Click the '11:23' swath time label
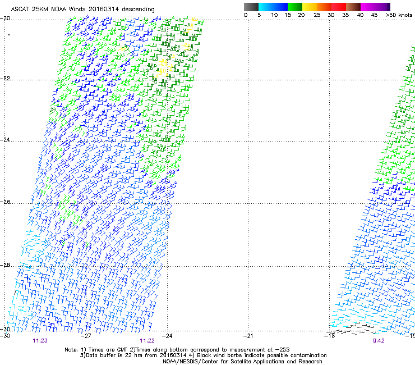 pos(40,341)
